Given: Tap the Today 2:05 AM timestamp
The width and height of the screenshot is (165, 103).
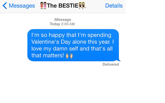Looking at the screenshot, I should point(62,24).
